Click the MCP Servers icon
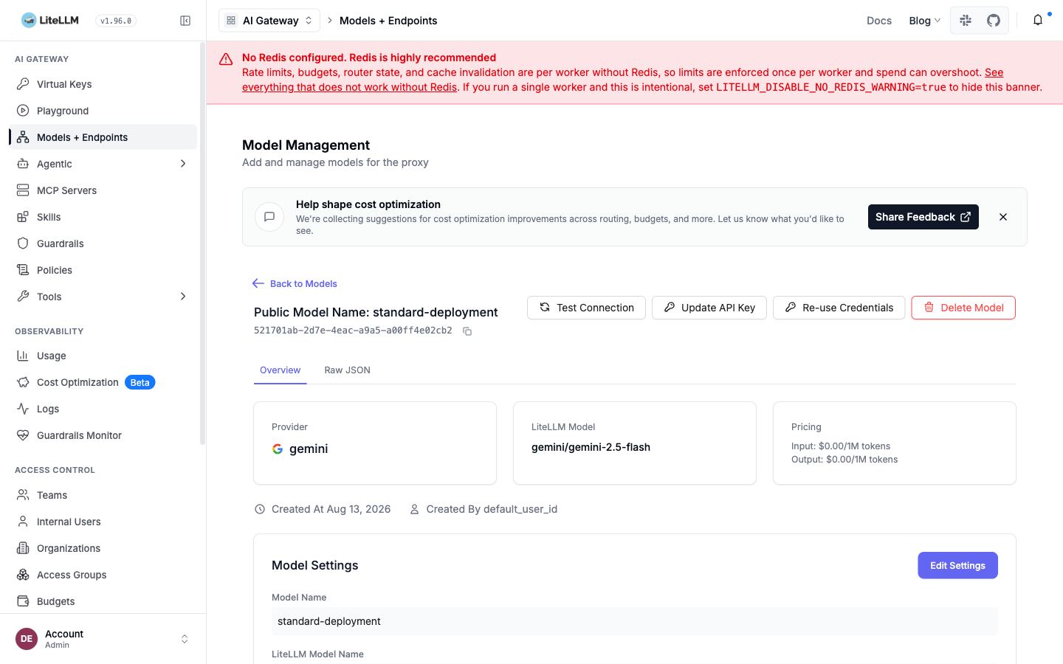This screenshot has width=1063, height=664. (23, 190)
